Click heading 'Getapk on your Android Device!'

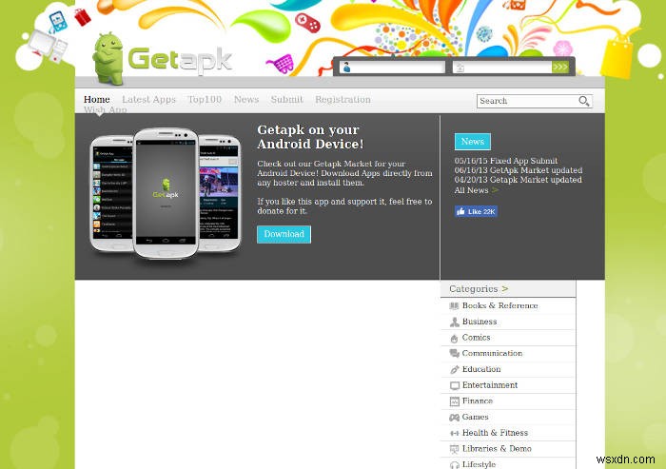click(310, 136)
